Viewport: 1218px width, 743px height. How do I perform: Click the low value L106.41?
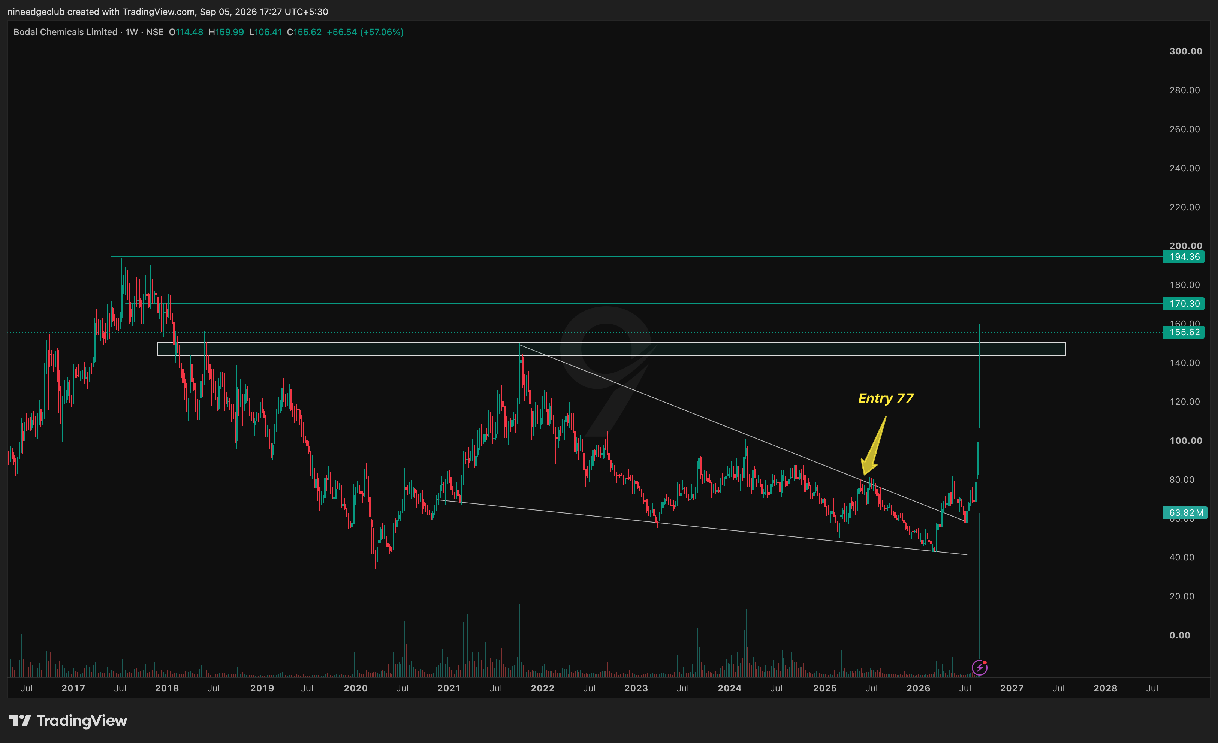(x=265, y=32)
